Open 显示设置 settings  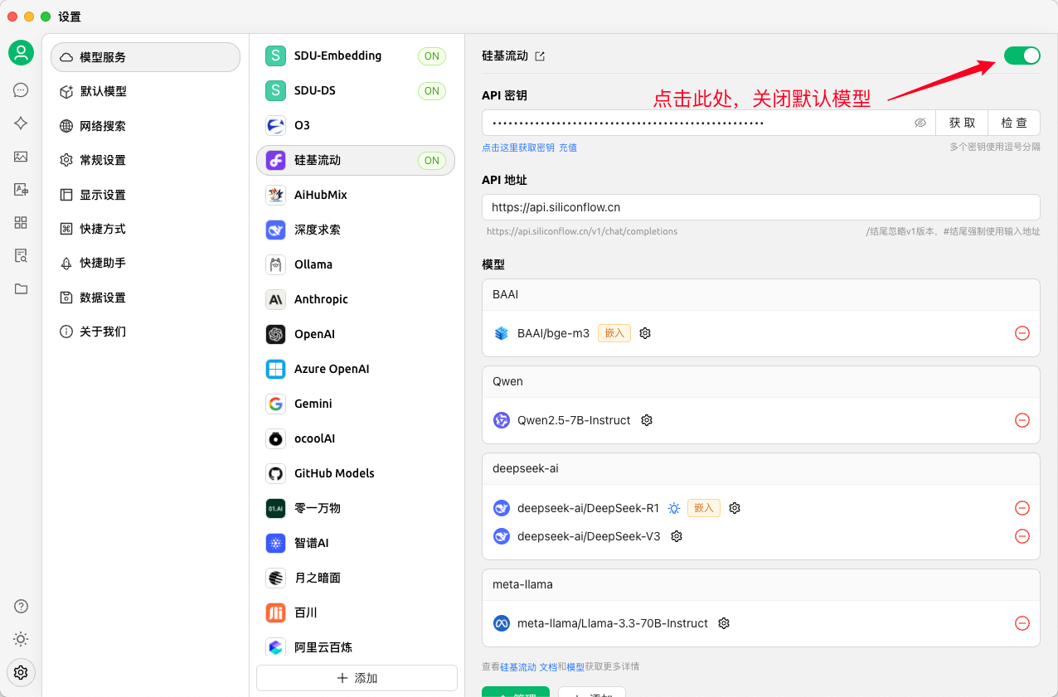[145, 195]
